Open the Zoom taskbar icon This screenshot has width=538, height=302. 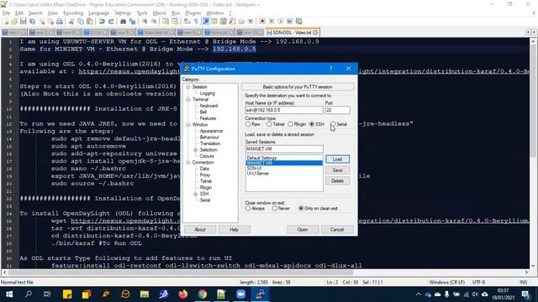241,294
